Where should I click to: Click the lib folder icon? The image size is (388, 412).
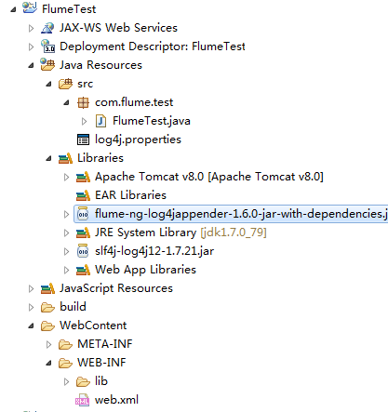[83, 381]
